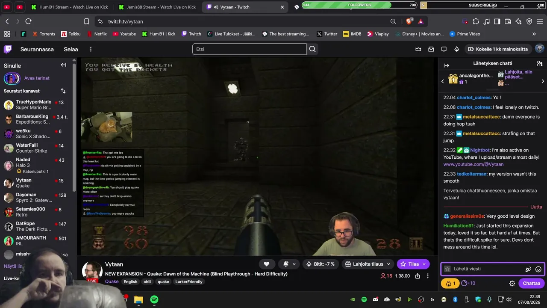Screen dimensions: 547x308
Task: Open channel points balance menu
Action: point(450,283)
